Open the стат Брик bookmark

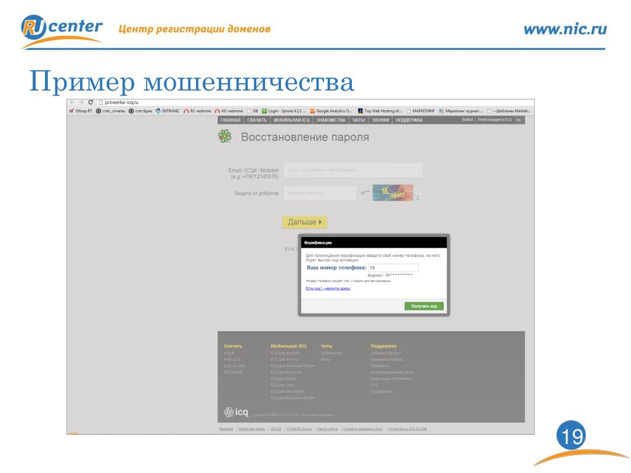(x=140, y=111)
